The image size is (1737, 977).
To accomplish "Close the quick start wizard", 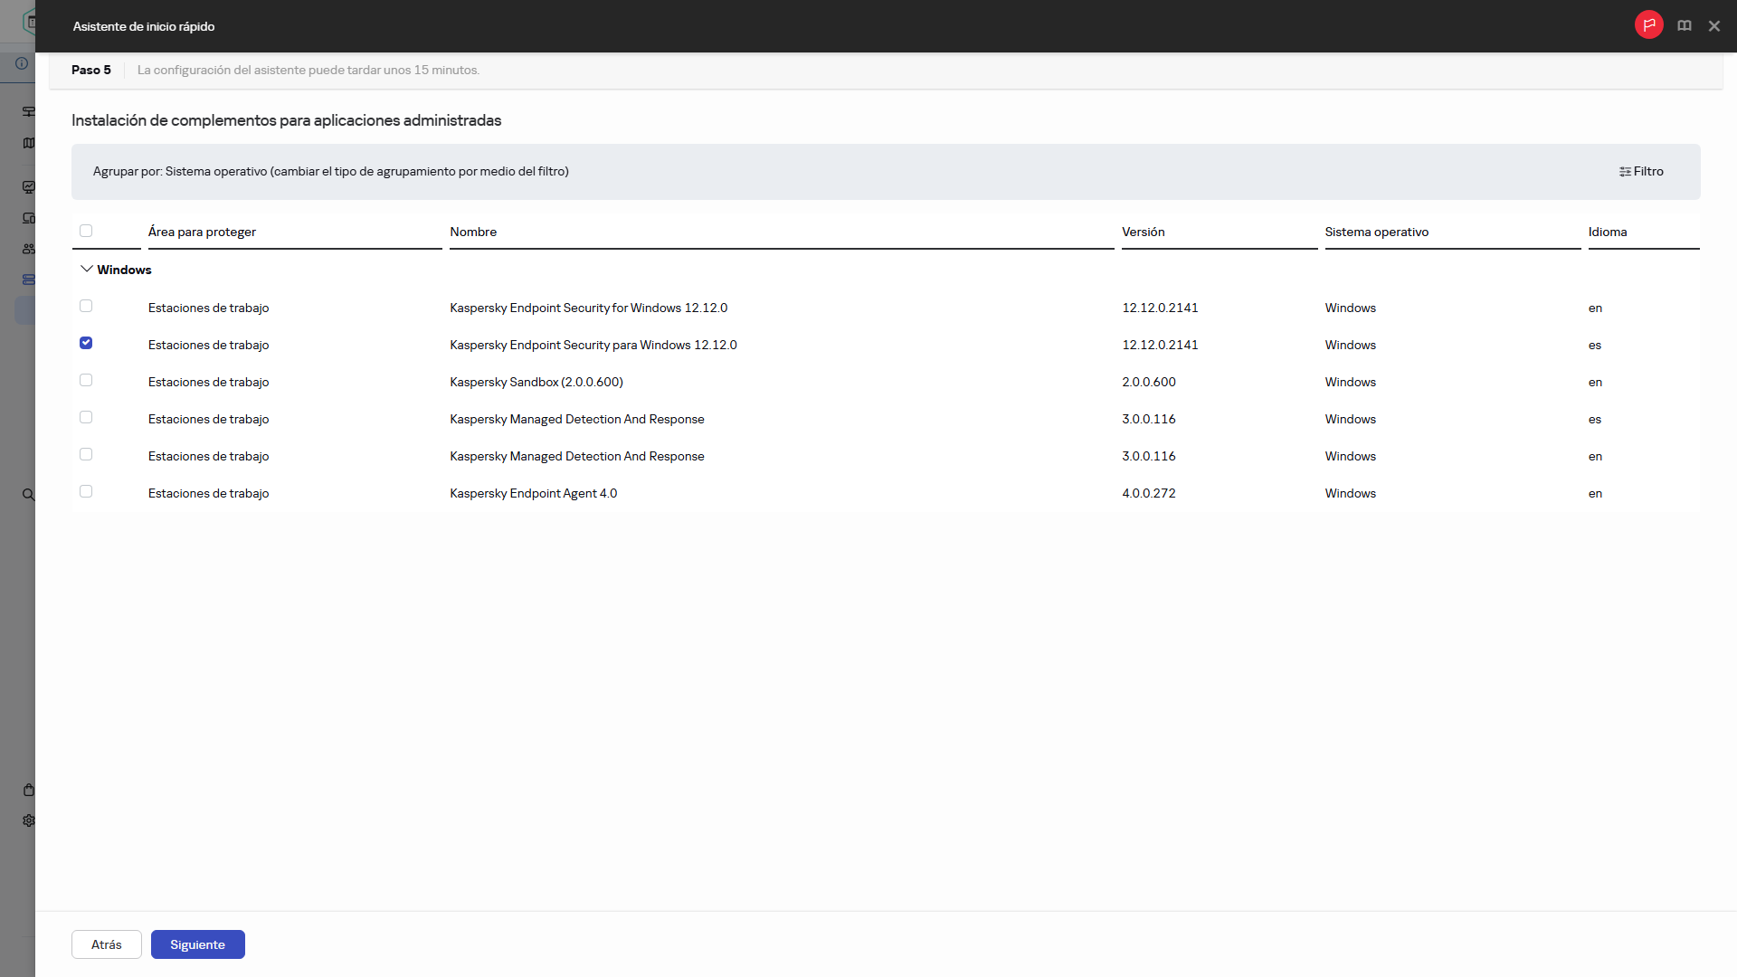I will 1713,26.
